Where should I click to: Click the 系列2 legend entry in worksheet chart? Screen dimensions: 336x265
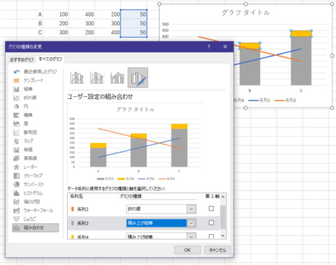coord(285,100)
